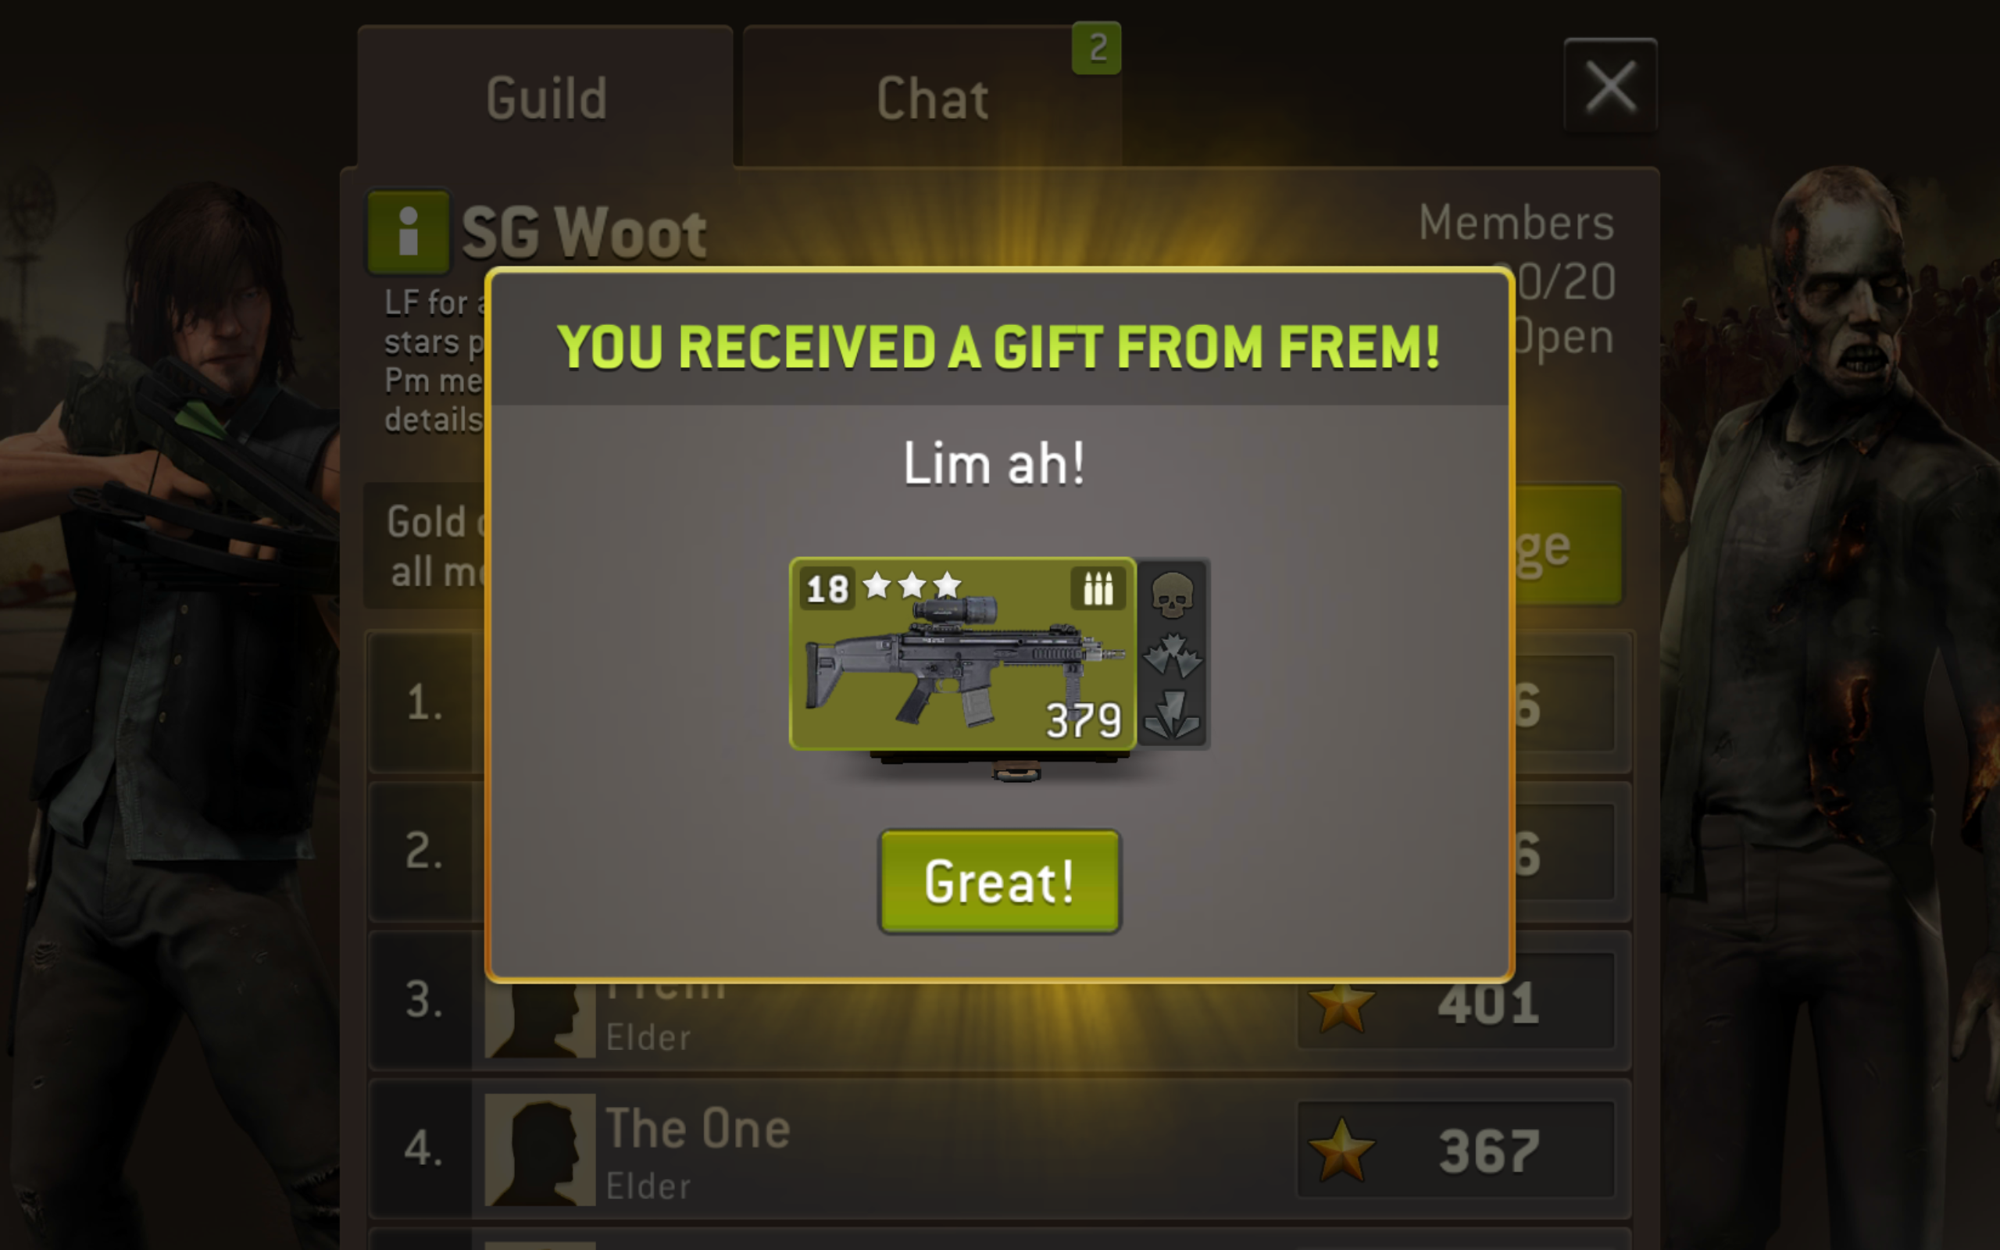Click the level 18 badge on weapon
This screenshot has width=2000, height=1250.
click(x=827, y=588)
